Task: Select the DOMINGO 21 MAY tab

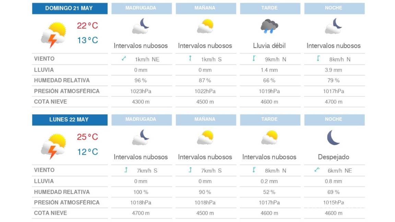Action: click(x=70, y=8)
